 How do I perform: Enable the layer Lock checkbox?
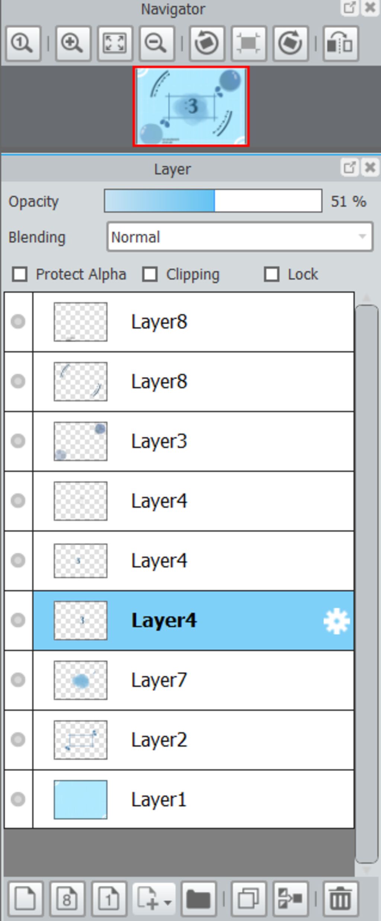pos(272,275)
